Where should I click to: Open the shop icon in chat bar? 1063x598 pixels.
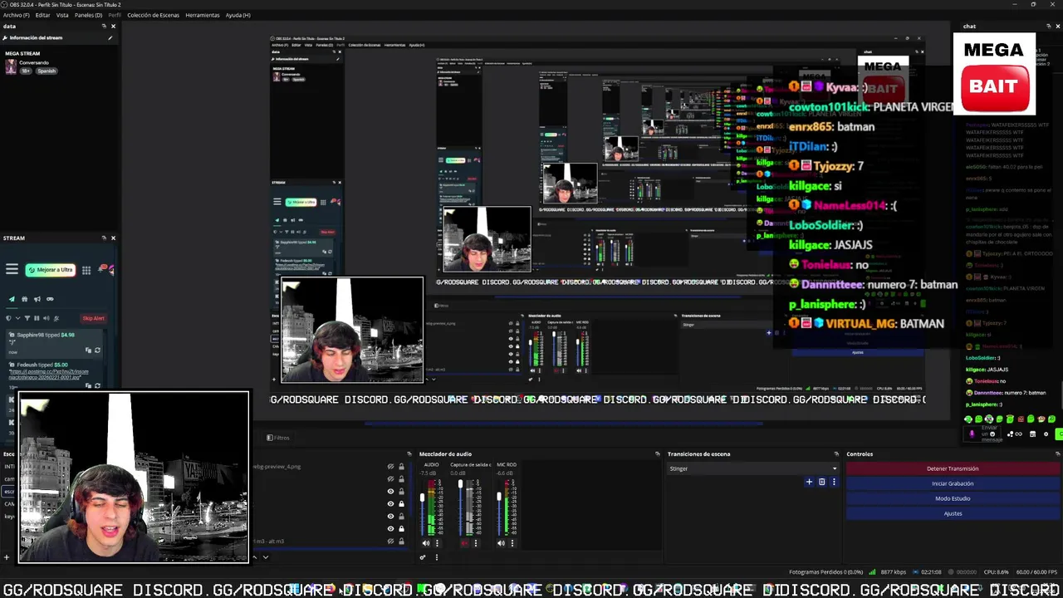click(x=1032, y=434)
